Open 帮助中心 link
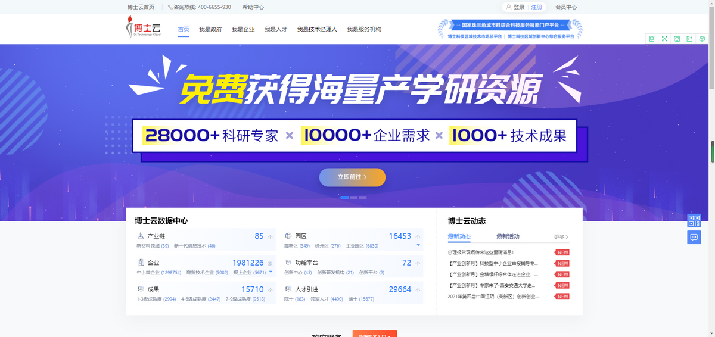Viewport: 715px width, 337px height. coord(253,7)
